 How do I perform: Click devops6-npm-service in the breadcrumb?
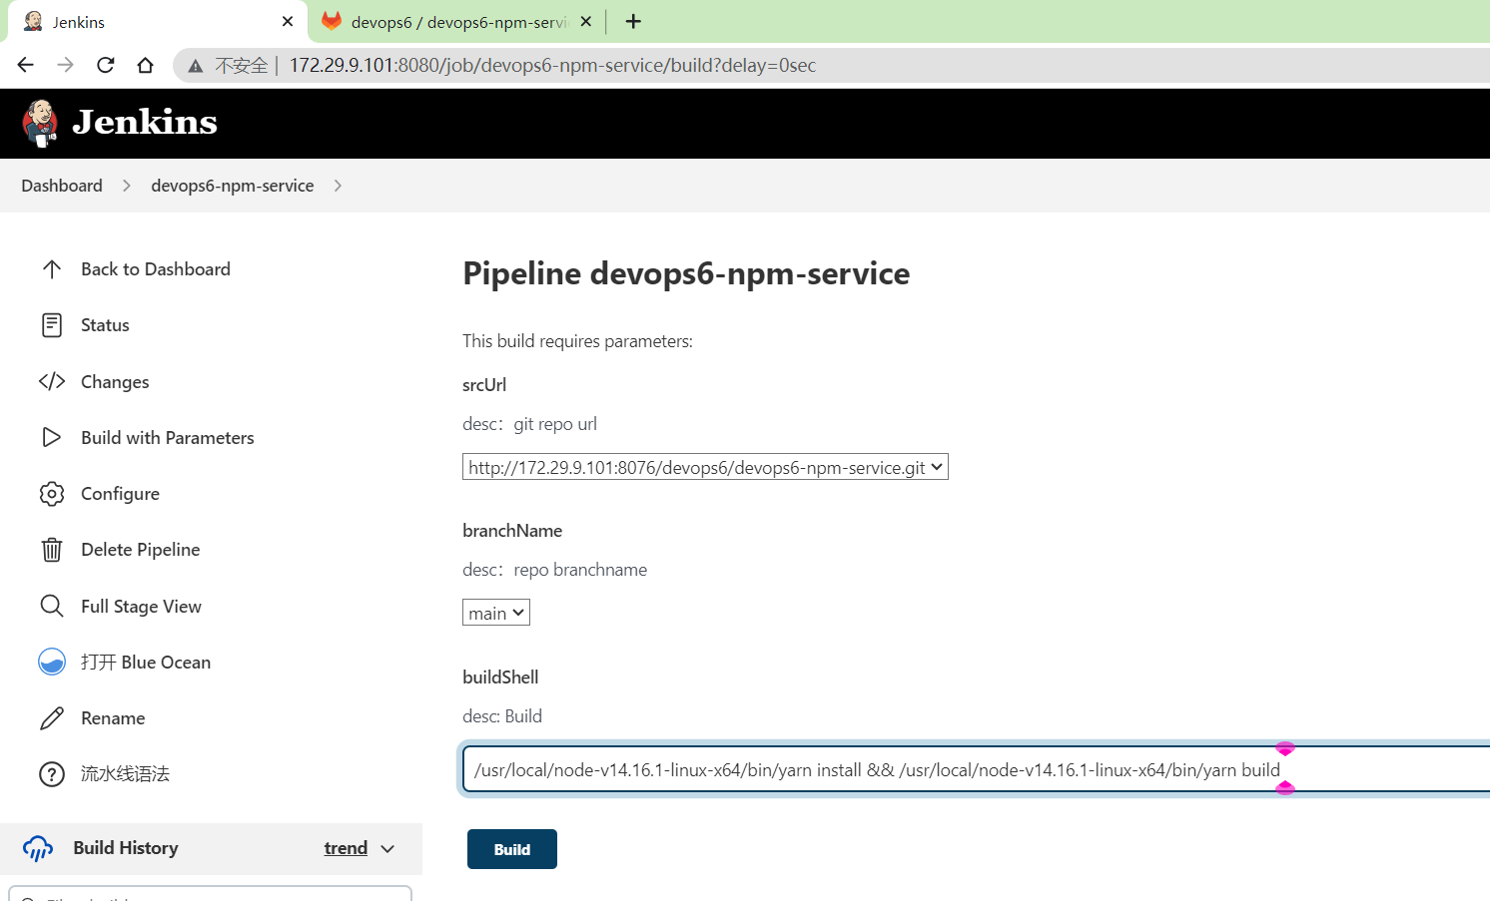(x=233, y=186)
